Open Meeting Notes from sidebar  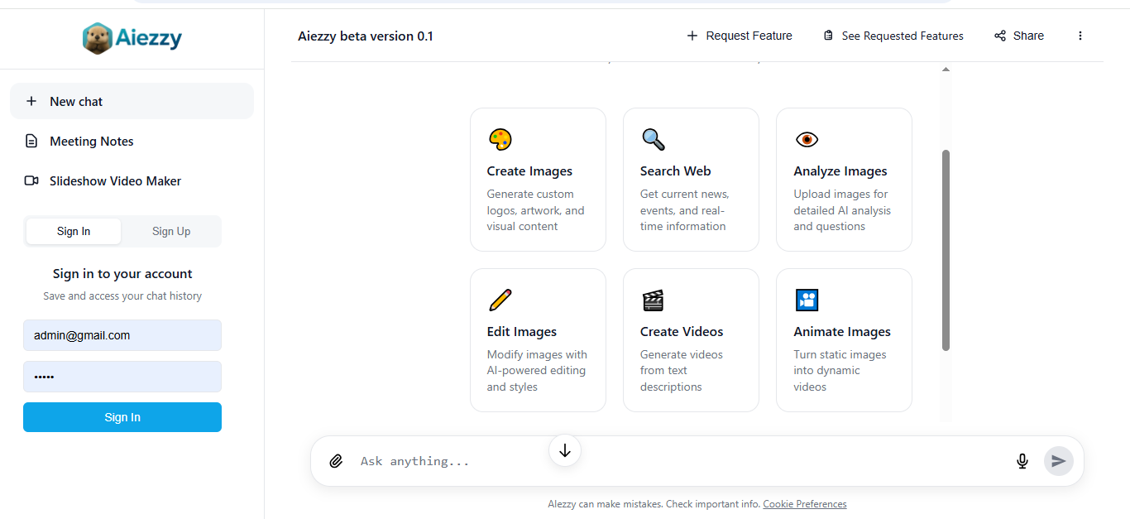[91, 142]
